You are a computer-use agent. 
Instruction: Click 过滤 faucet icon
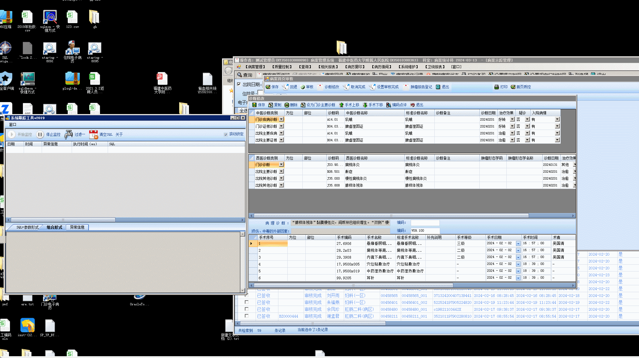pyautogui.click(x=69, y=135)
